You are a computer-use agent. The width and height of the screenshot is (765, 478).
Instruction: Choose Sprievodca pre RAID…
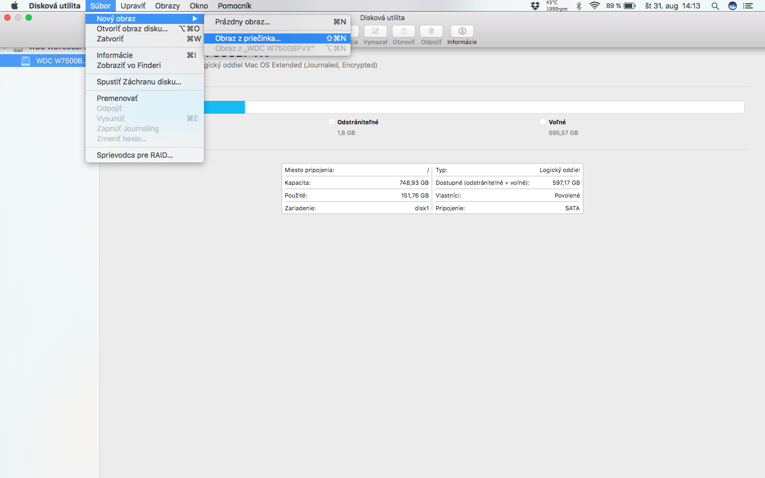point(144,155)
